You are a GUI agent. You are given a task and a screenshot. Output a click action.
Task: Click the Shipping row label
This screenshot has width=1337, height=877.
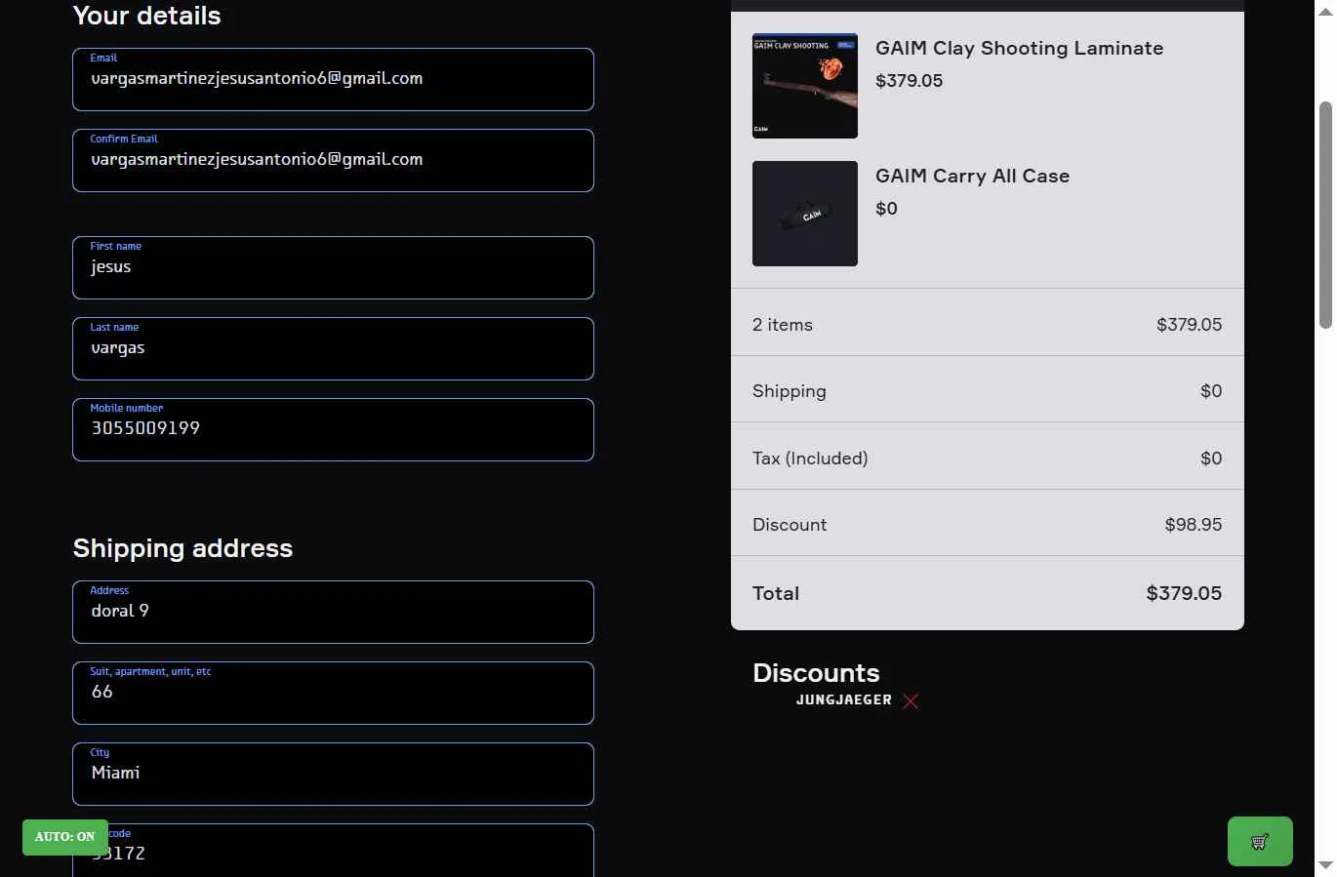(x=790, y=391)
